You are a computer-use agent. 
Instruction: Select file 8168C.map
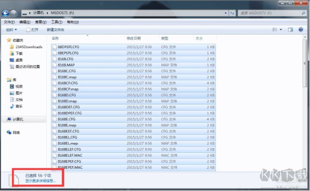pos(133,77)
